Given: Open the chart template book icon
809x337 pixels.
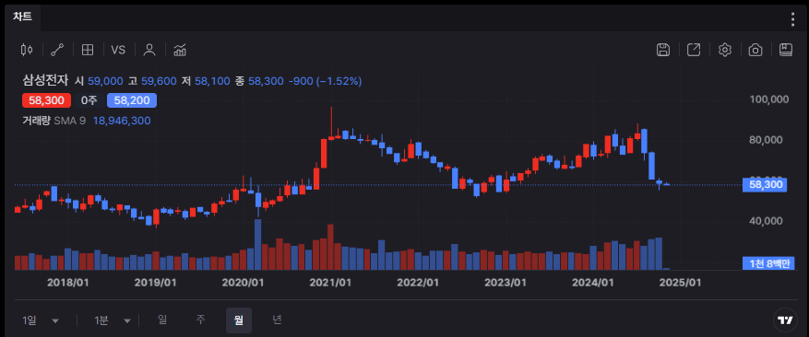Looking at the screenshot, I should [x=786, y=50].
